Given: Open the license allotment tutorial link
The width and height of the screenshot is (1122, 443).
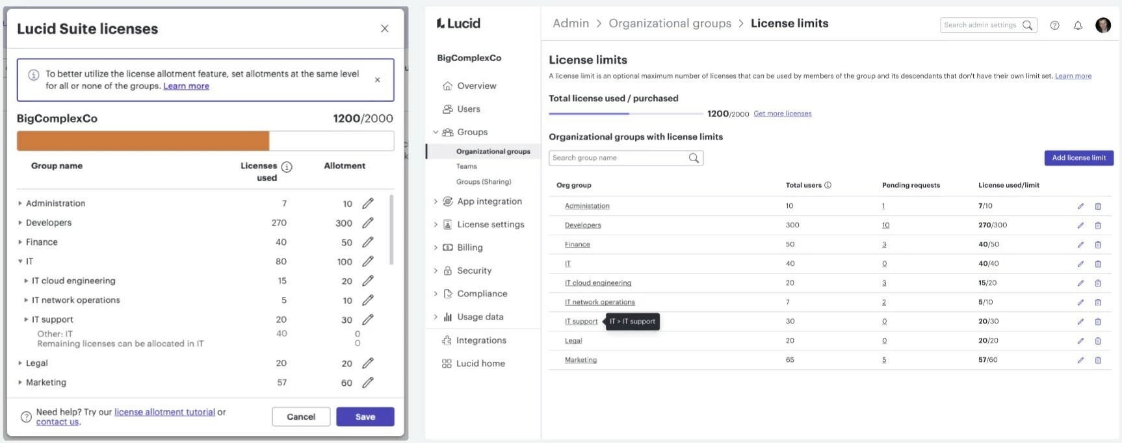Looking at the screenshot, I should point(164,412).
